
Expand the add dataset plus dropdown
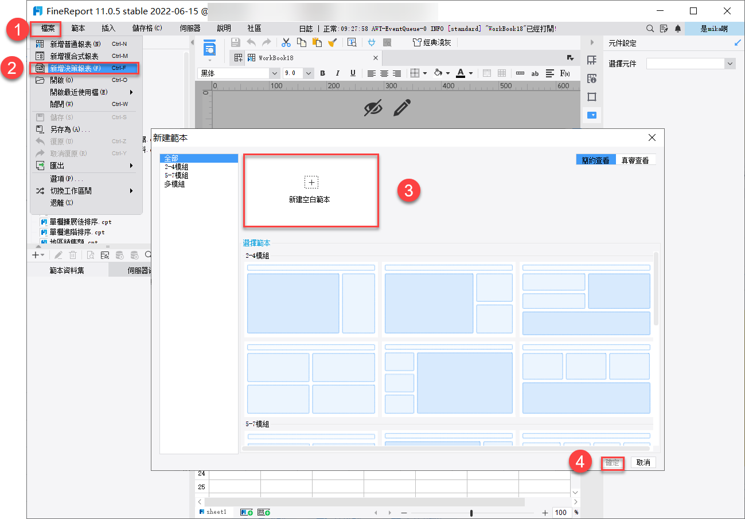coord(38,255)
